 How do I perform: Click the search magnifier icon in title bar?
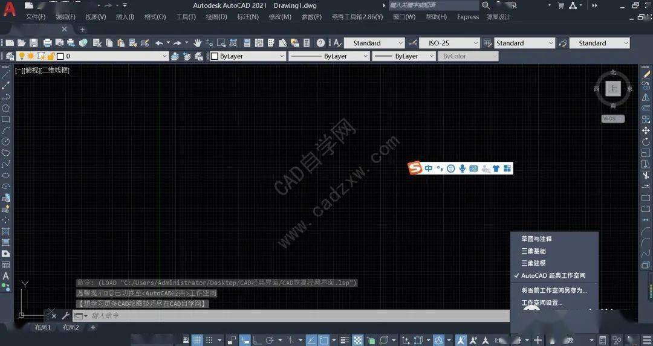[486, 5]
